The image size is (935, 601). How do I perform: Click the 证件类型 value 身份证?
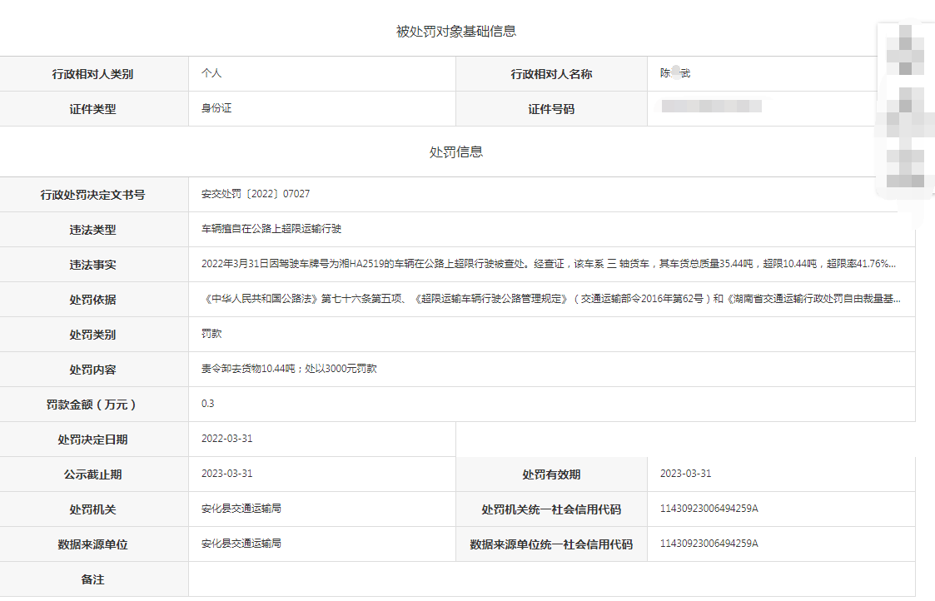click(x=216, y=108)
